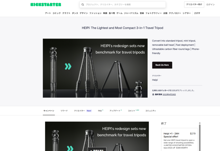This screenshot has height=151, width=220.
Task: Open the クリエイター向け button
Action: coord(194,4)
